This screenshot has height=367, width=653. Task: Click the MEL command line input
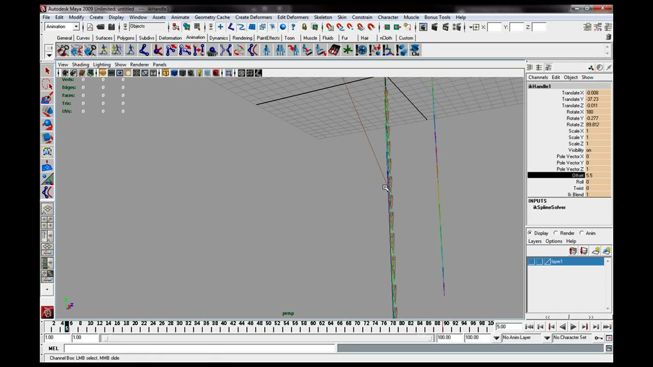click(200, 349)
